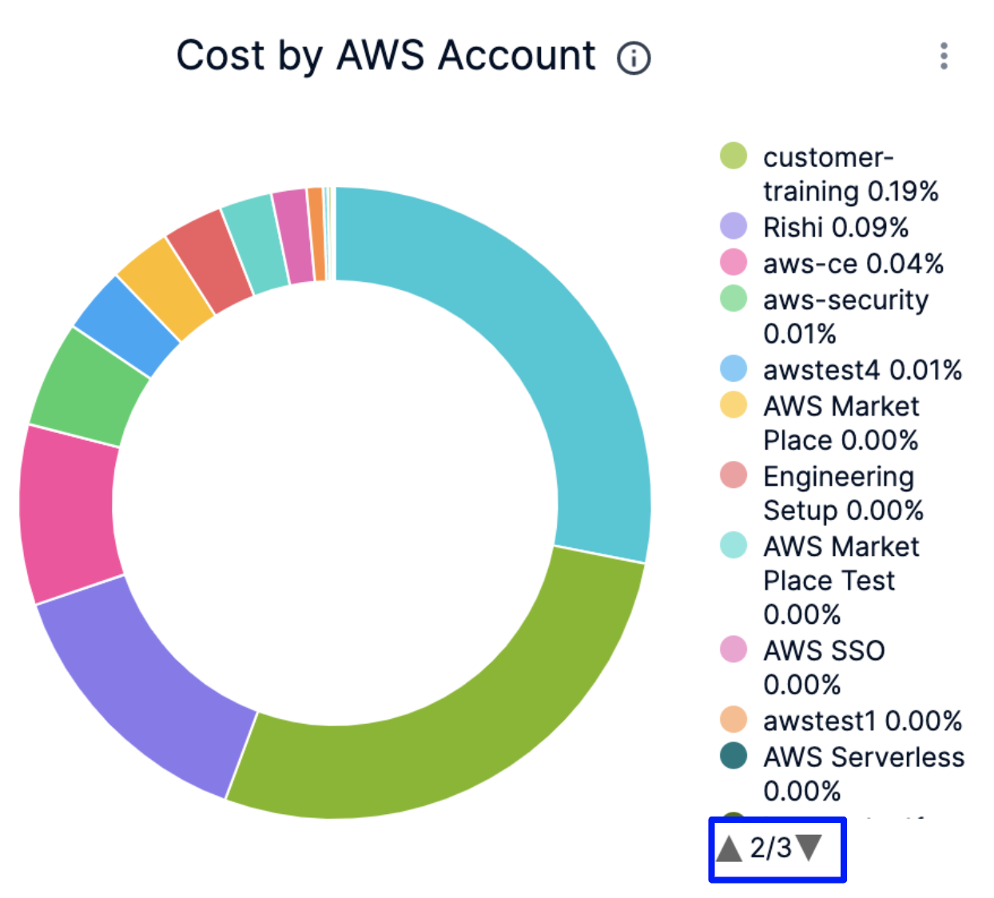Go to next legend page arrow

(x=809, y=848)
